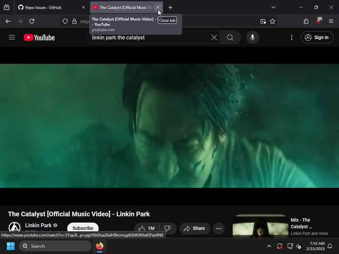Open notification bell in taskbar
Screen dimensions: 339x254
pyautogui.click(x=330, y=246)
